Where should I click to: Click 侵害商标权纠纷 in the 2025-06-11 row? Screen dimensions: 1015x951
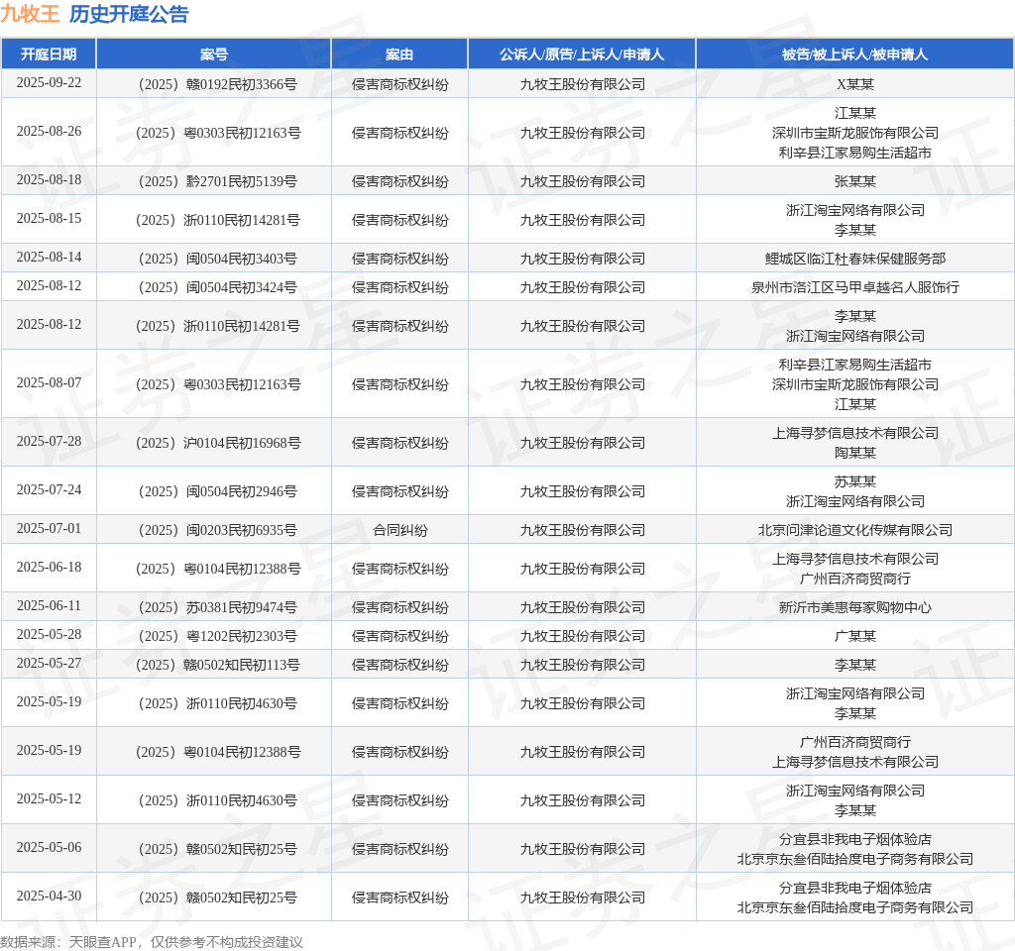tap(400, 607)
